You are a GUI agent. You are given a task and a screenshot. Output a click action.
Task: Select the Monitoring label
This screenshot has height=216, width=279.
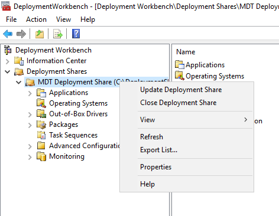pyautogui.click(x=67, y=156)
